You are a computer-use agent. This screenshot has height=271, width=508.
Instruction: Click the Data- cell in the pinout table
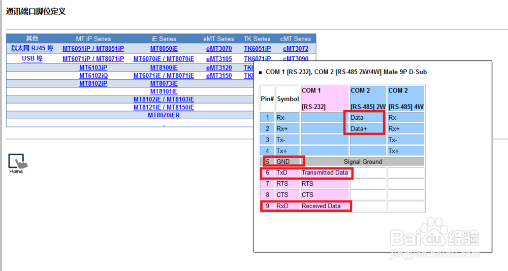(x=368, y=118)
